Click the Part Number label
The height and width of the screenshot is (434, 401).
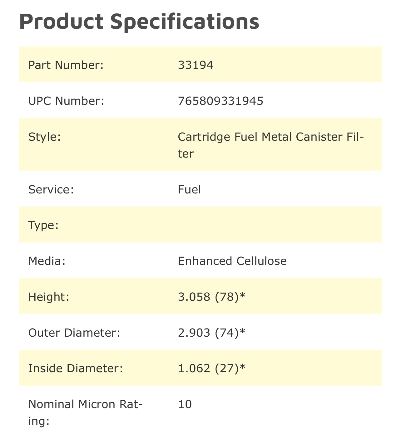pyautogui.click(x=66, y=65)
